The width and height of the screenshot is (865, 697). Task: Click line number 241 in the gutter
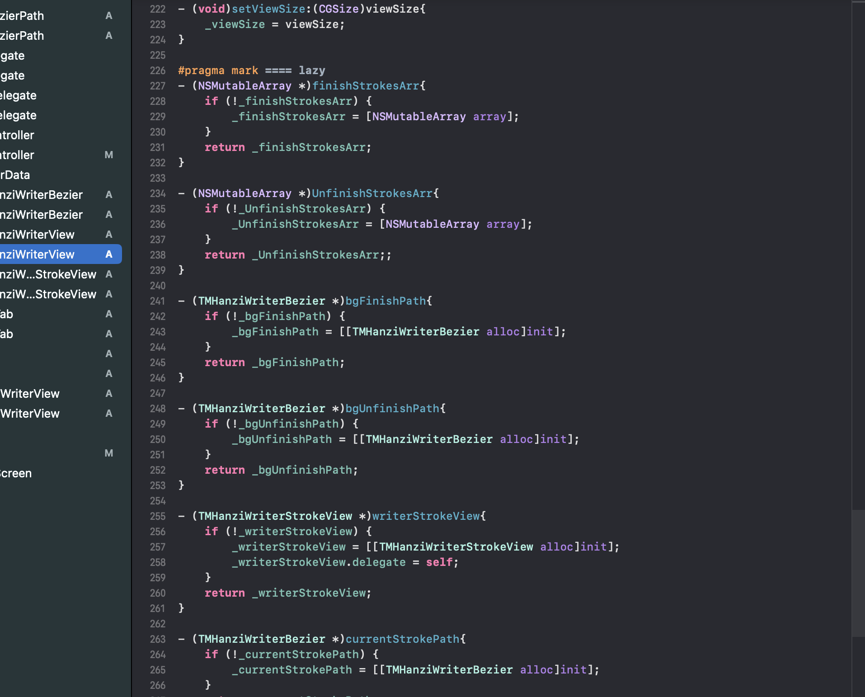pyautogui.click(x=158, y=301)
